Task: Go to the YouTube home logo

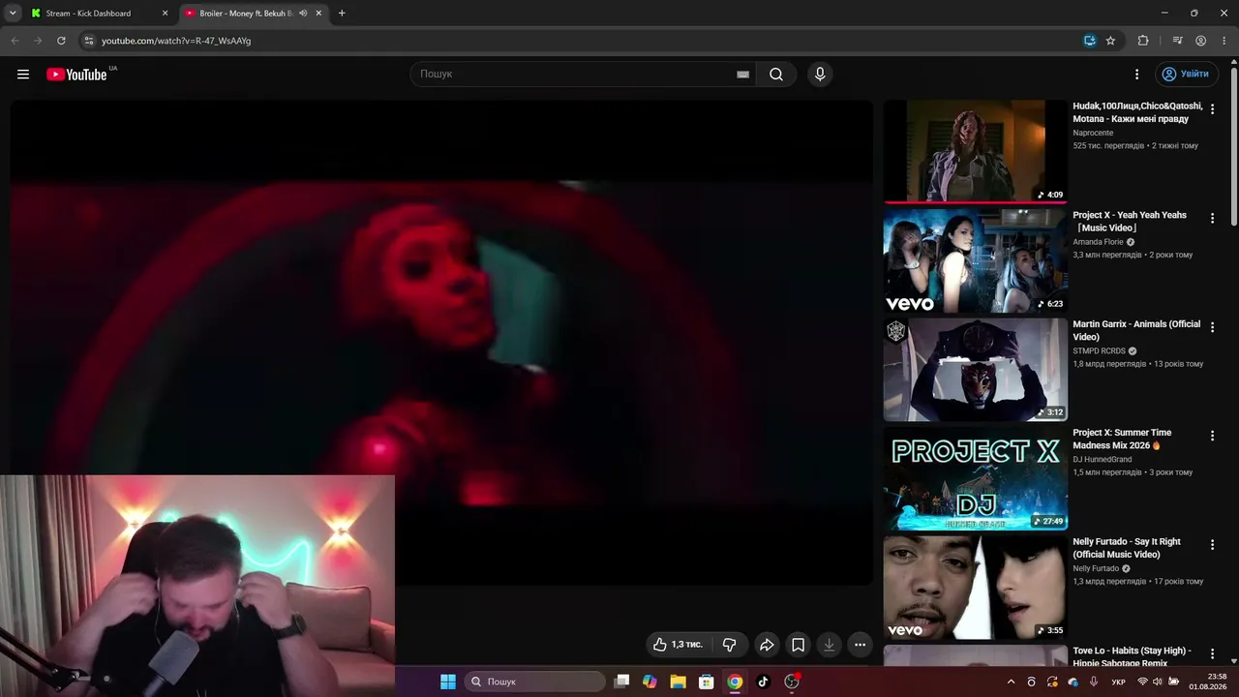Action: point(76,75)
